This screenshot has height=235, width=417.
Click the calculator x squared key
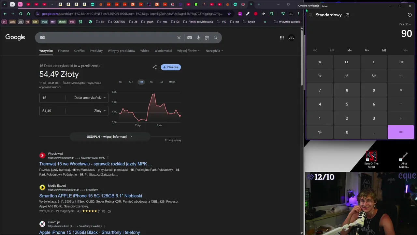[x=347, y=76]
